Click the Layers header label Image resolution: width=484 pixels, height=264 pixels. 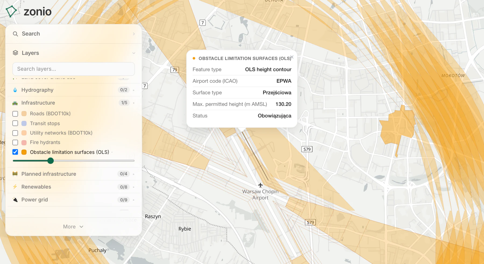pos(30,53)
